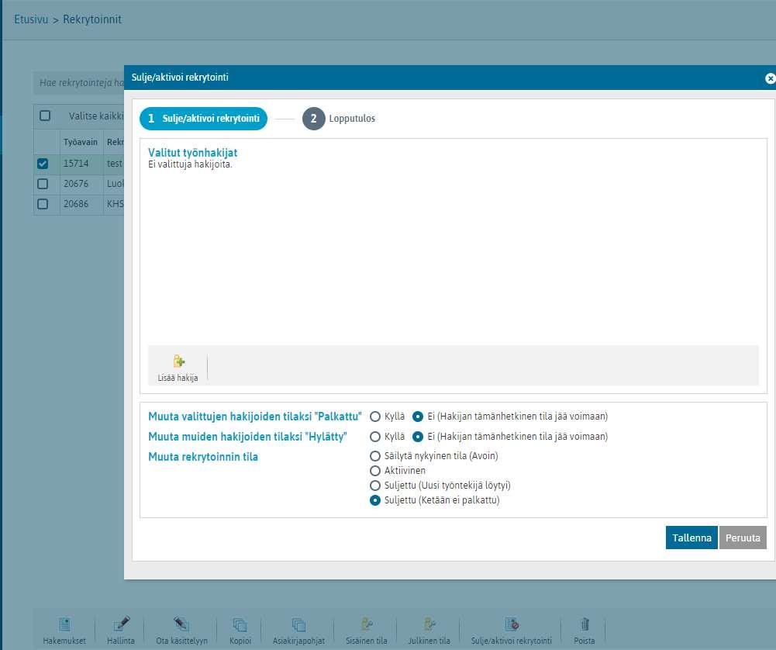Select Ei for "Palkattu" status change
The image size is (776, 650).
418,417
